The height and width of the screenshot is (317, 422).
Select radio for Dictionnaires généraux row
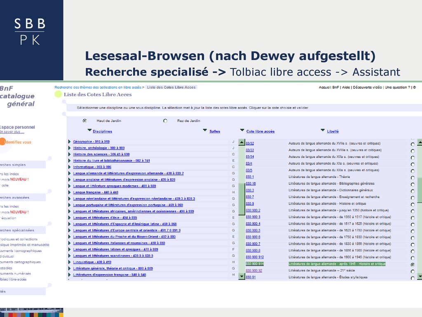pyautogui.click(x=413, y=191)
